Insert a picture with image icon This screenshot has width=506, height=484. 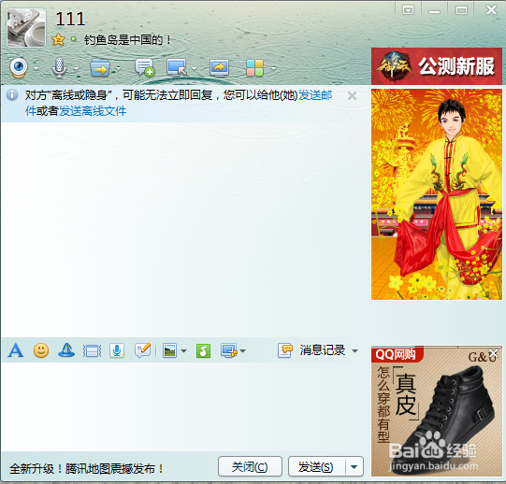(x=169, y=350)
